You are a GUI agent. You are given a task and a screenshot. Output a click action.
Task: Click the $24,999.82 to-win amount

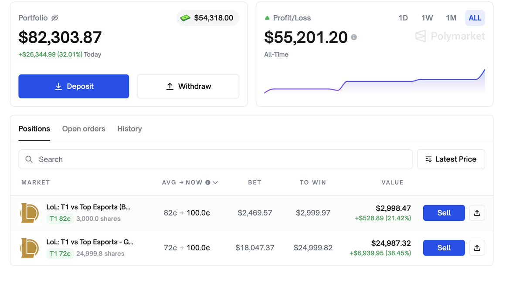(313, 248)
